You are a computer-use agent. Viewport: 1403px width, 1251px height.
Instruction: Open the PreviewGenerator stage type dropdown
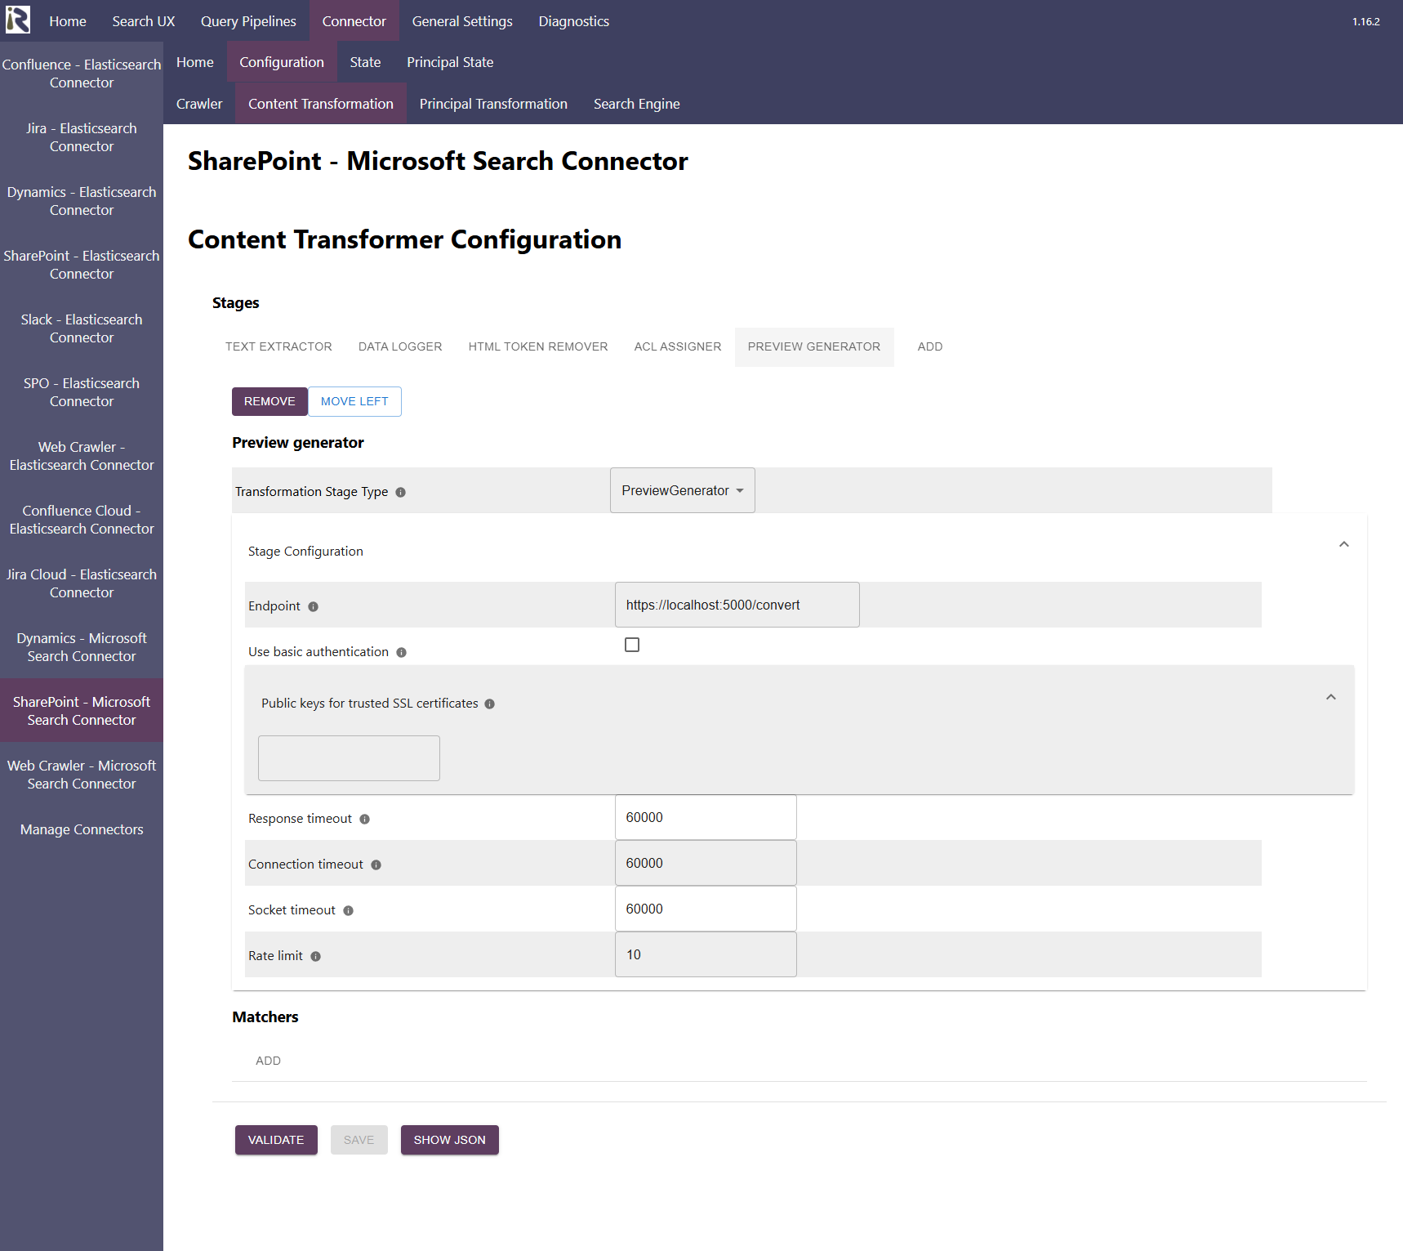click(x=682, y=490)
